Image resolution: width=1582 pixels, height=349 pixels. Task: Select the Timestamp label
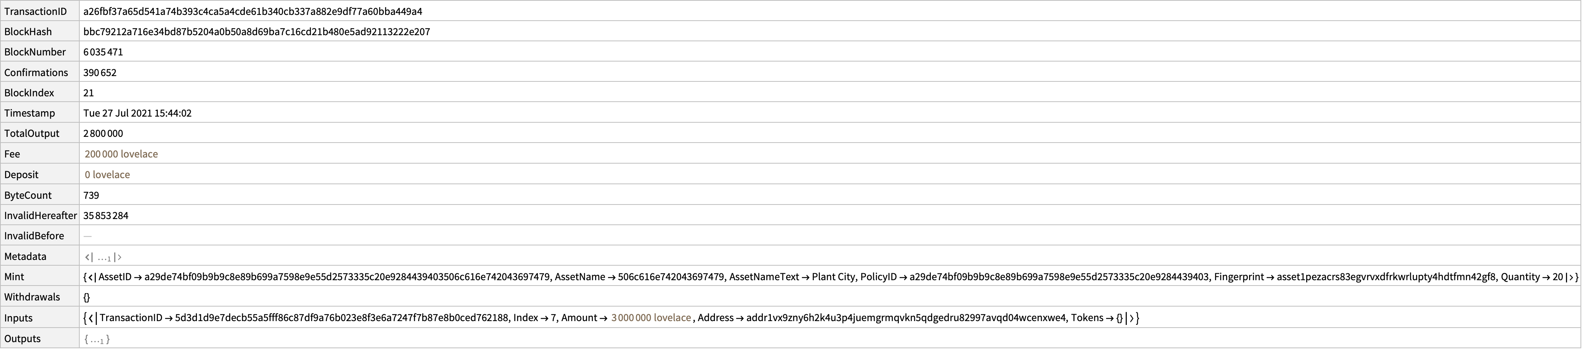pos(30,113)
